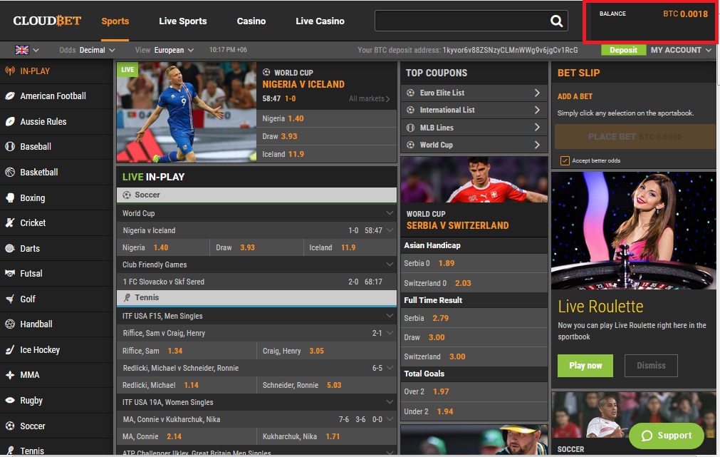
Task: Select the Ice Hockey stick icon
Action: pyautogui.click(x=10, y=350)
